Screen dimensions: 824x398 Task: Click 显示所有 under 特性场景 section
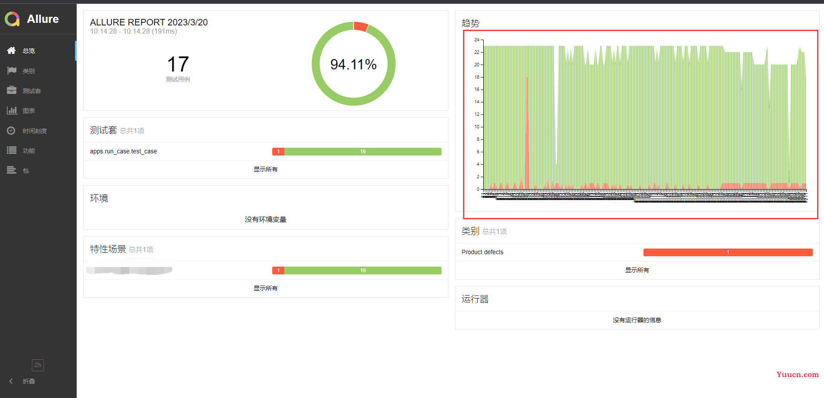(265, 288)
